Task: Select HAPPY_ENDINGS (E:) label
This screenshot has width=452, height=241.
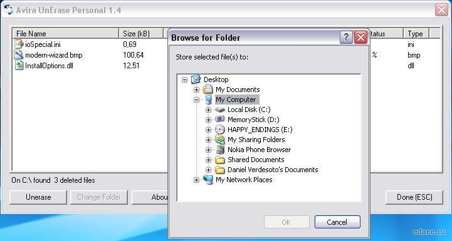Action: (x=260, y=130)
